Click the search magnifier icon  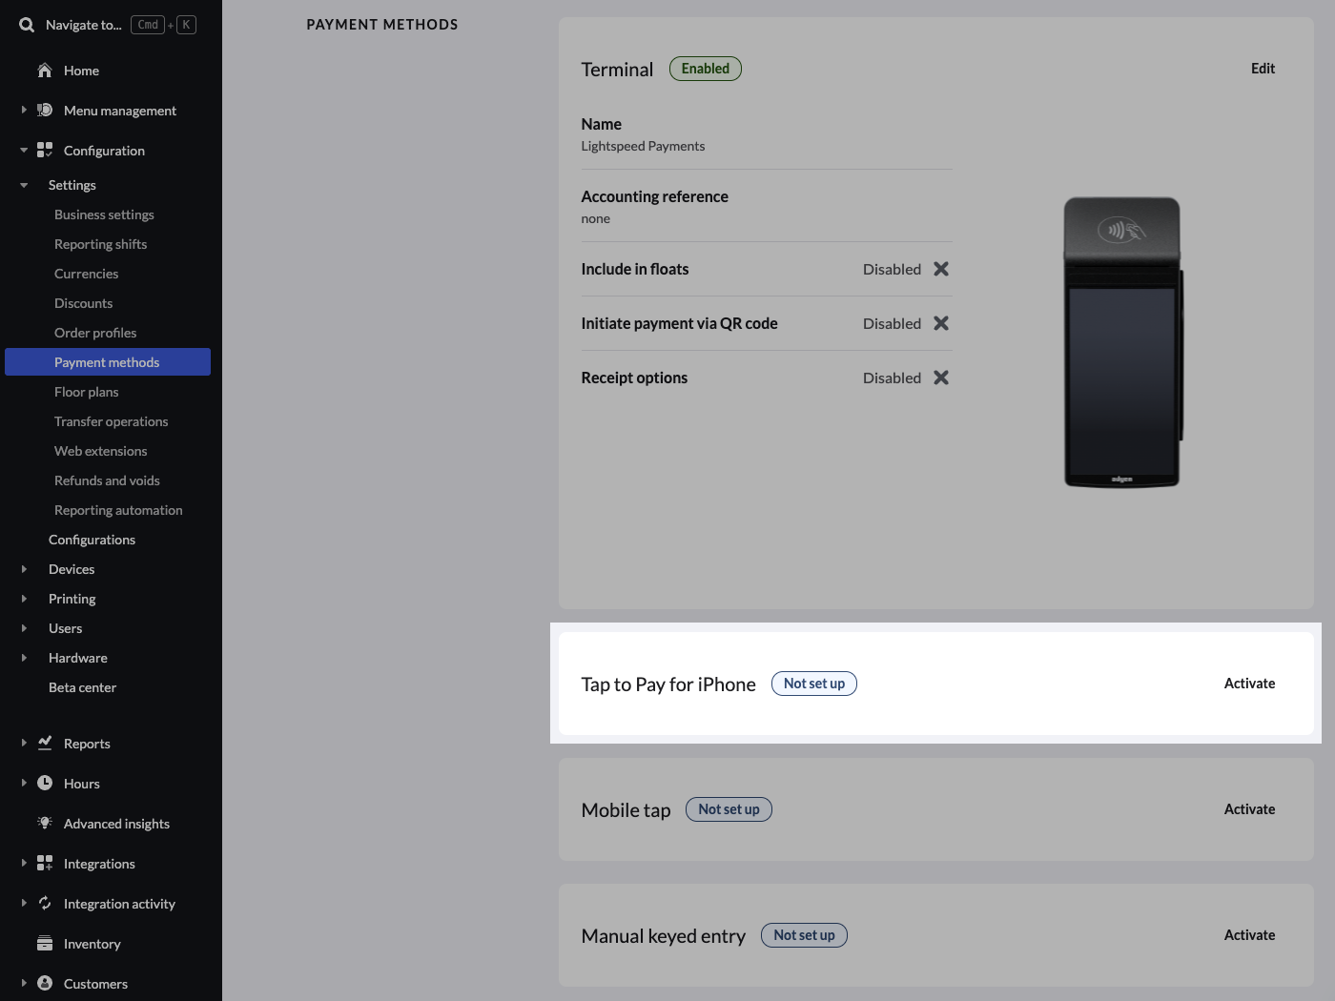click(x=27, y=25)
